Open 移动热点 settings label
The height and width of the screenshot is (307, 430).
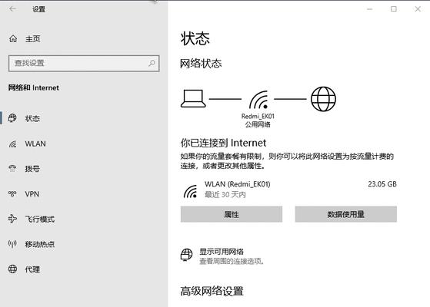tap(40, 244)
